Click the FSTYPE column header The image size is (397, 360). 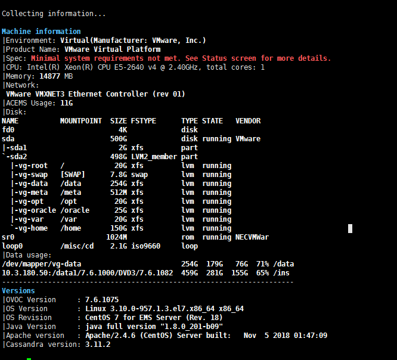point(143,120)
